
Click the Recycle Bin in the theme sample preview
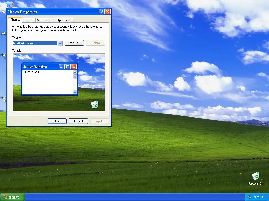95,104
